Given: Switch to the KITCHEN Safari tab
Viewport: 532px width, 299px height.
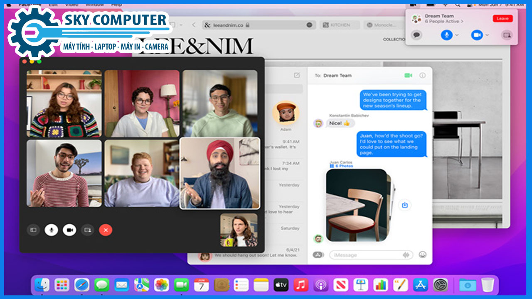Looking at the screenshot, I should pyautogui.click(x=339, y=25).
